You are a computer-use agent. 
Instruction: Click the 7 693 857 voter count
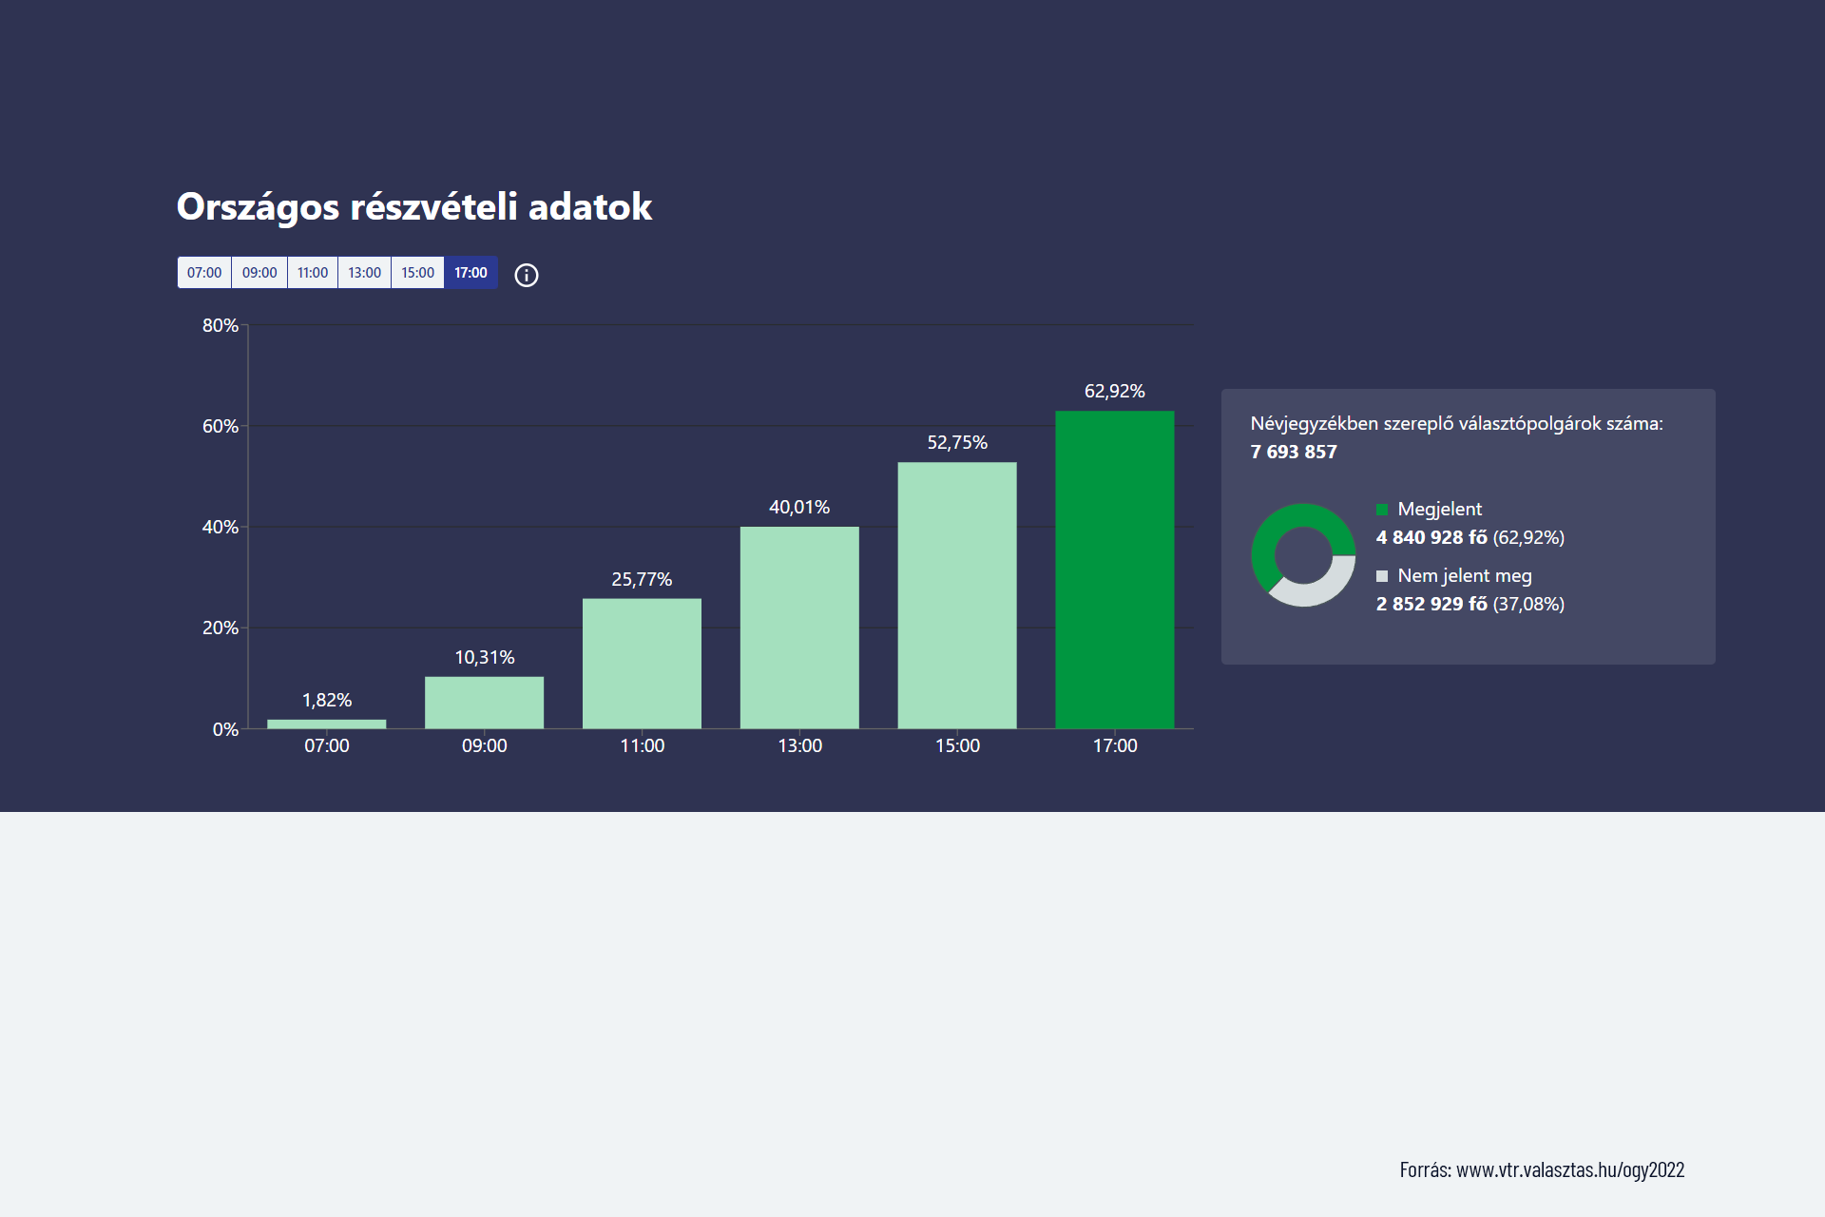pyautogui.click(x=1293, y=453)
